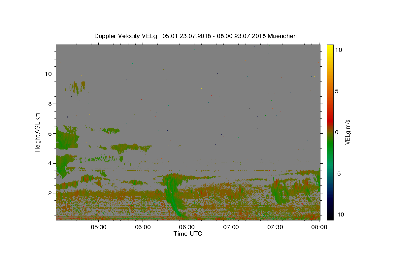This screenshot has height=264, width=396.
Task: Click the 06:00 time axis tick label
Action: (x=143, y=227)
